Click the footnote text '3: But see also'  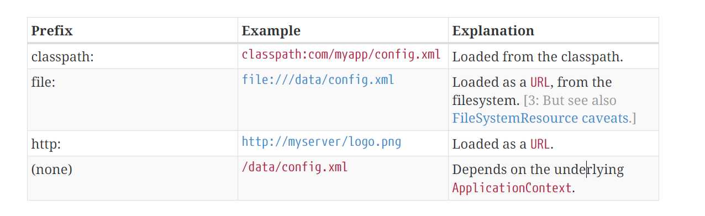571,101
